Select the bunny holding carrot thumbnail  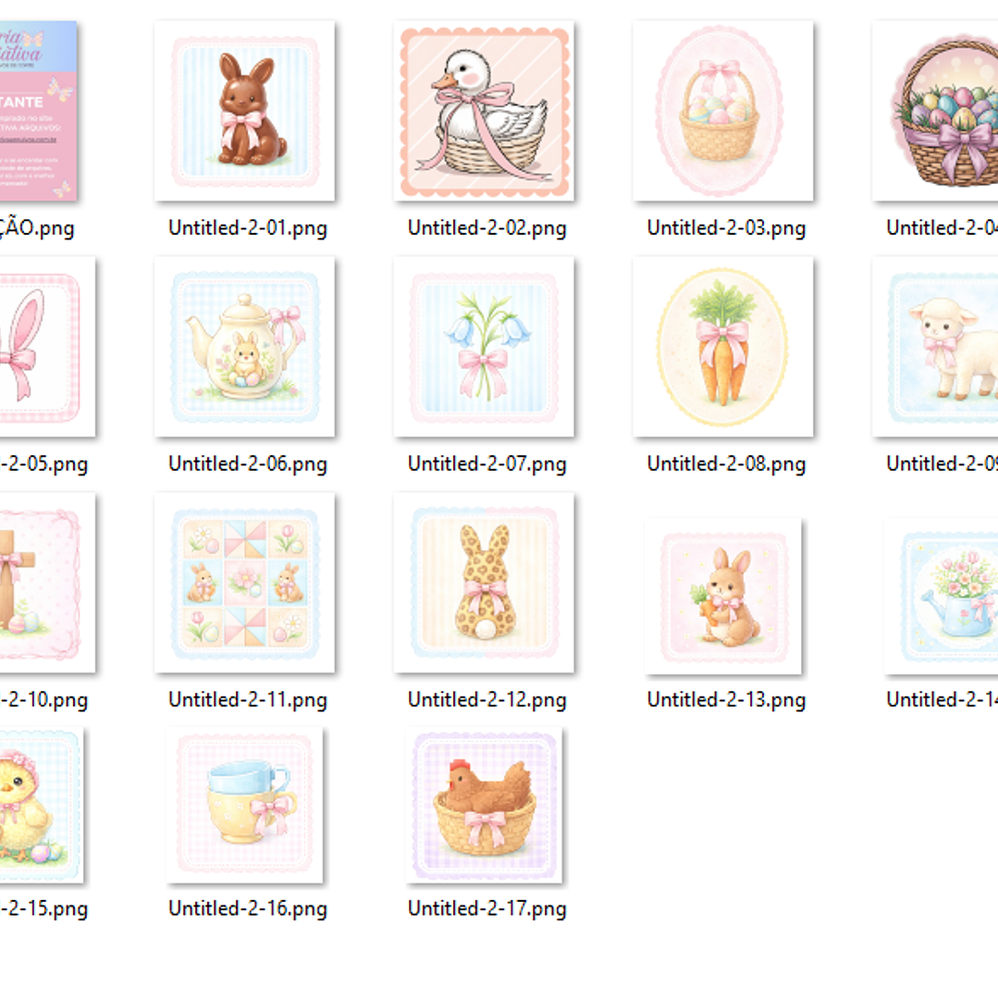(723, 597)
